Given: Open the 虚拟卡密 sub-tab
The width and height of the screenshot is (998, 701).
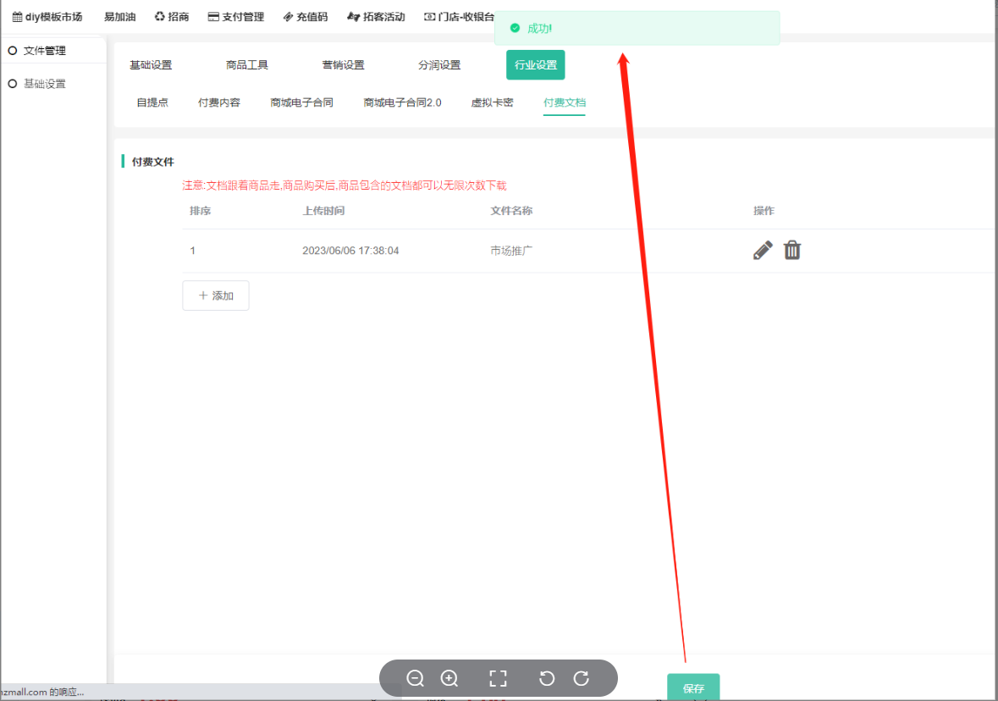Looking at the screenshot, I should tap(492, 102).
